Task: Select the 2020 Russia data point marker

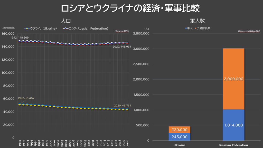Action: (x=127, y=43)
